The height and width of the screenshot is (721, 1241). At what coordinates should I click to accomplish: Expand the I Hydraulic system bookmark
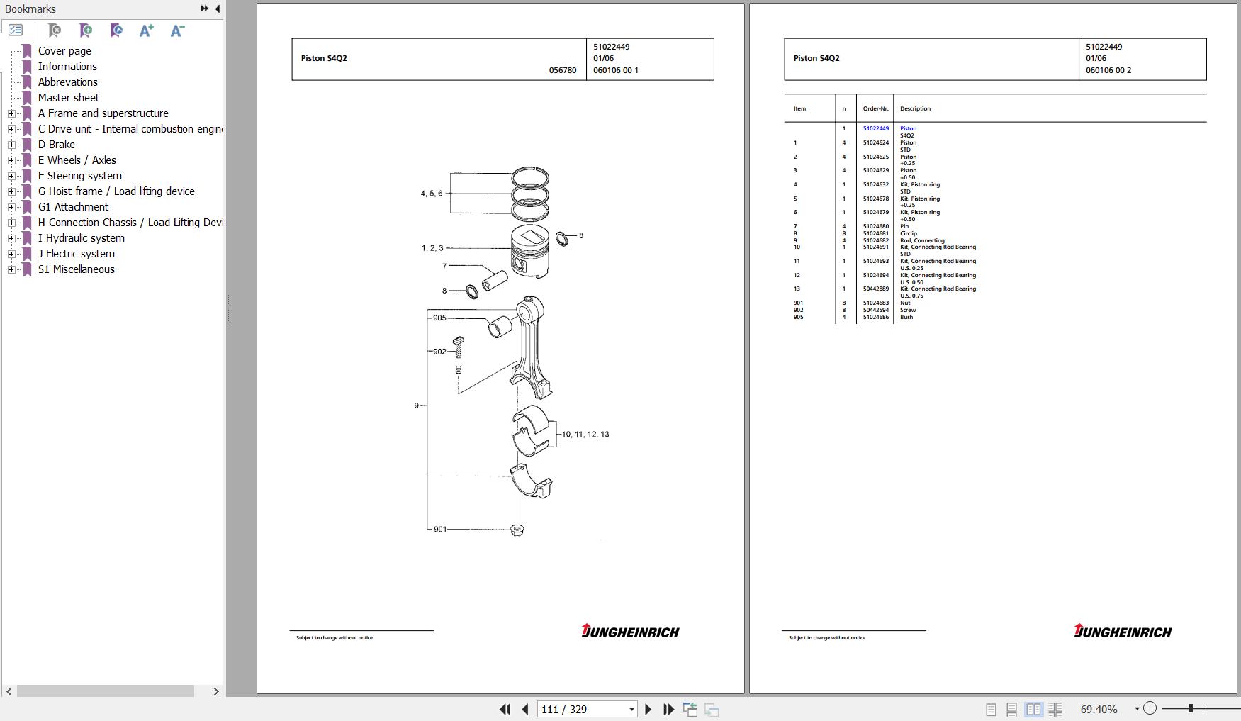pyautogui.click(x=11, y=238)
